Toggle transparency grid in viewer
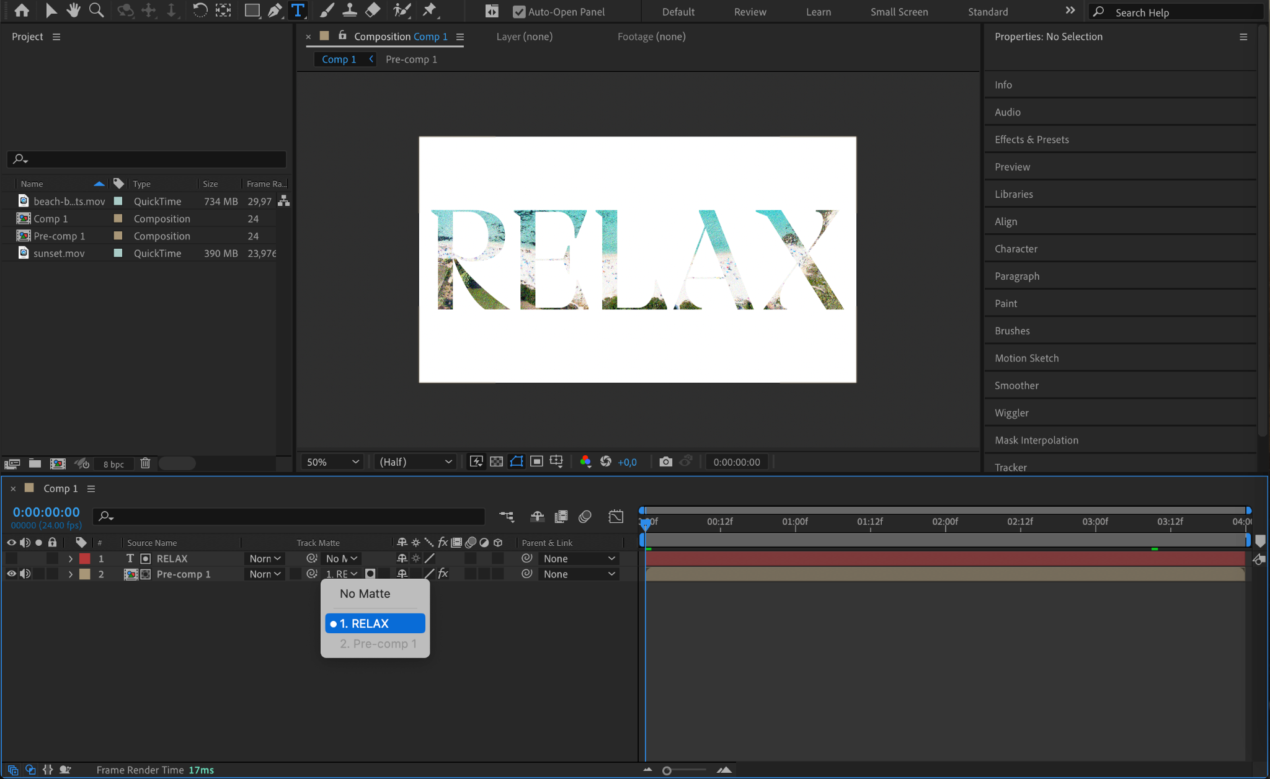Viewport: 1270px width, 779px height. pos(496,461)
